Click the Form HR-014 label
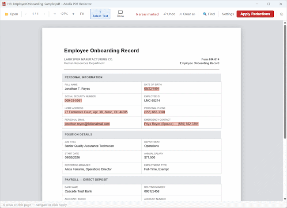This screenshot has height=208, width=287. click(210, 59)
